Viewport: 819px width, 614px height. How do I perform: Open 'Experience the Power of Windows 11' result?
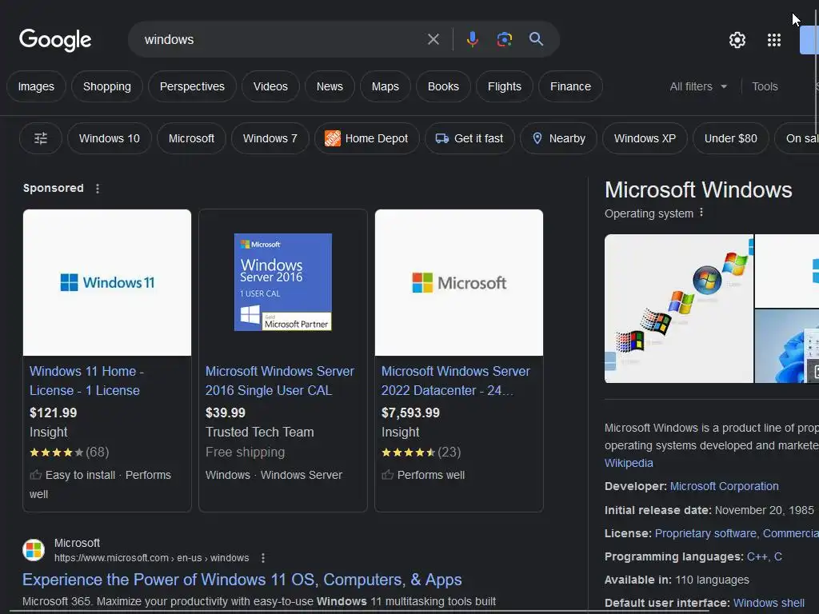pos(242,580)
